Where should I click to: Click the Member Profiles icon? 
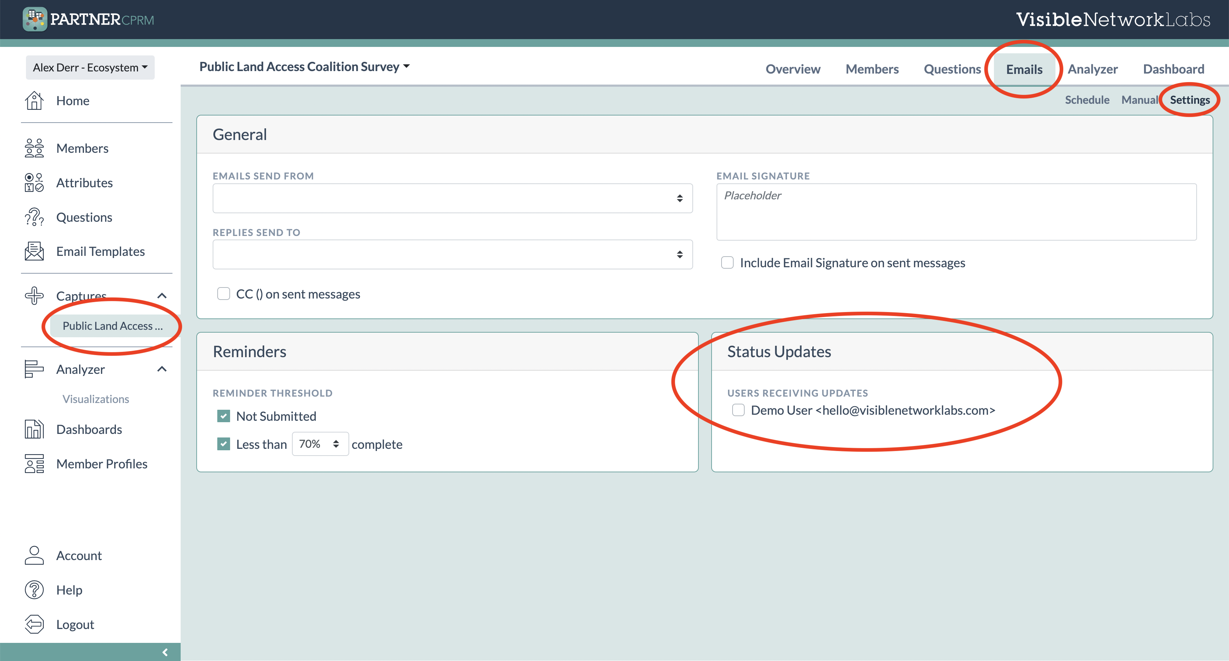pyautogui.click(x=33, y=463)
